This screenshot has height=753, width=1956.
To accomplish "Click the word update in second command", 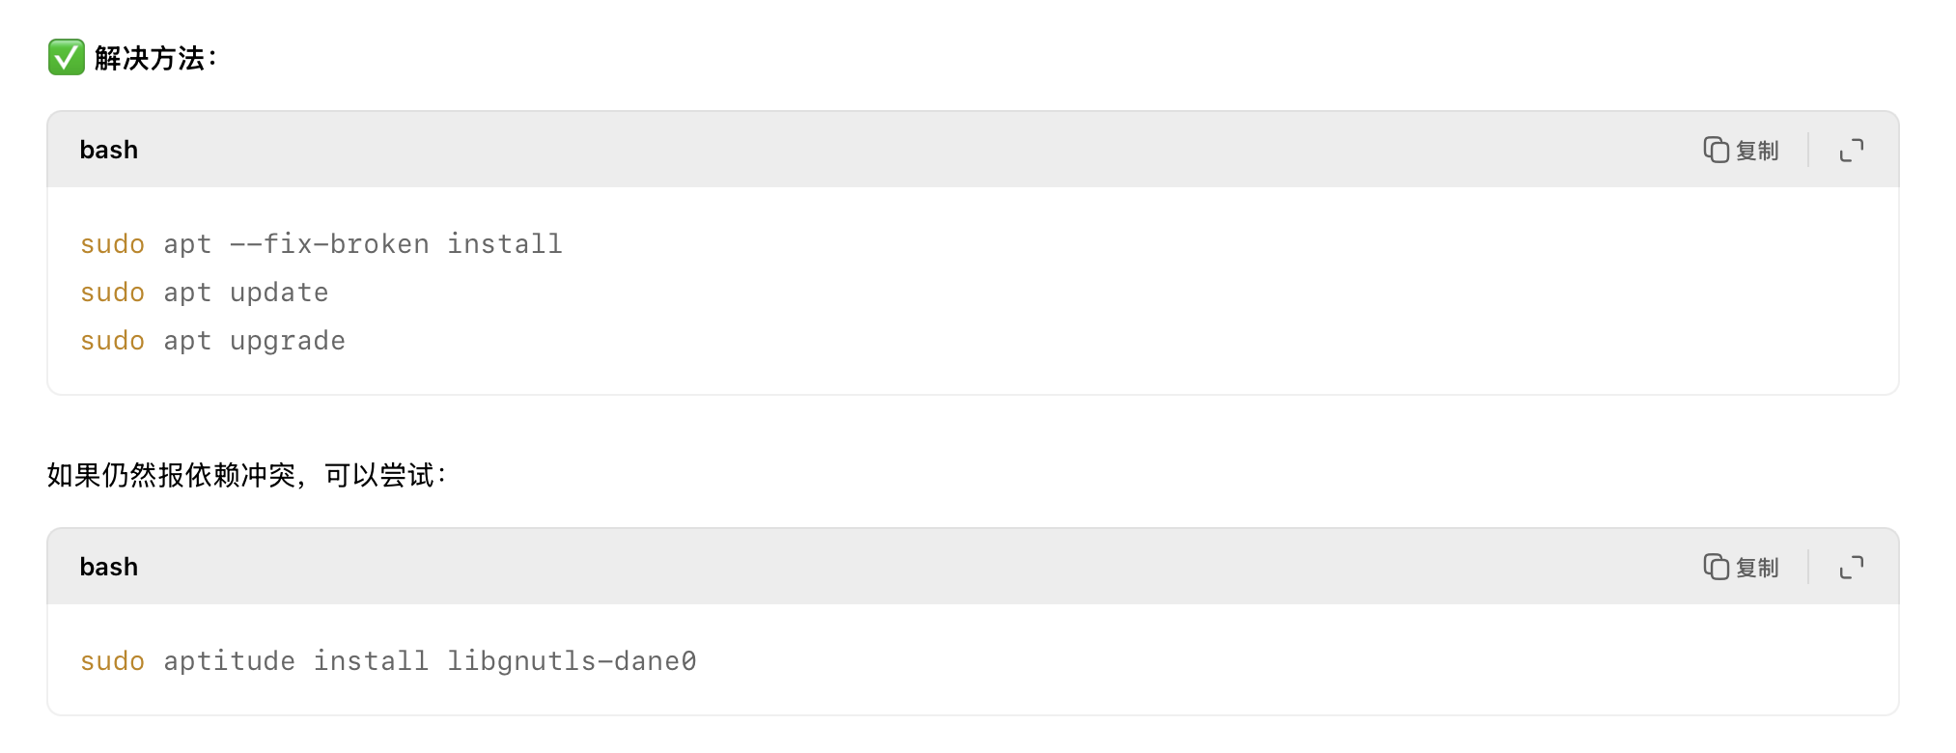I will point(279,293).
